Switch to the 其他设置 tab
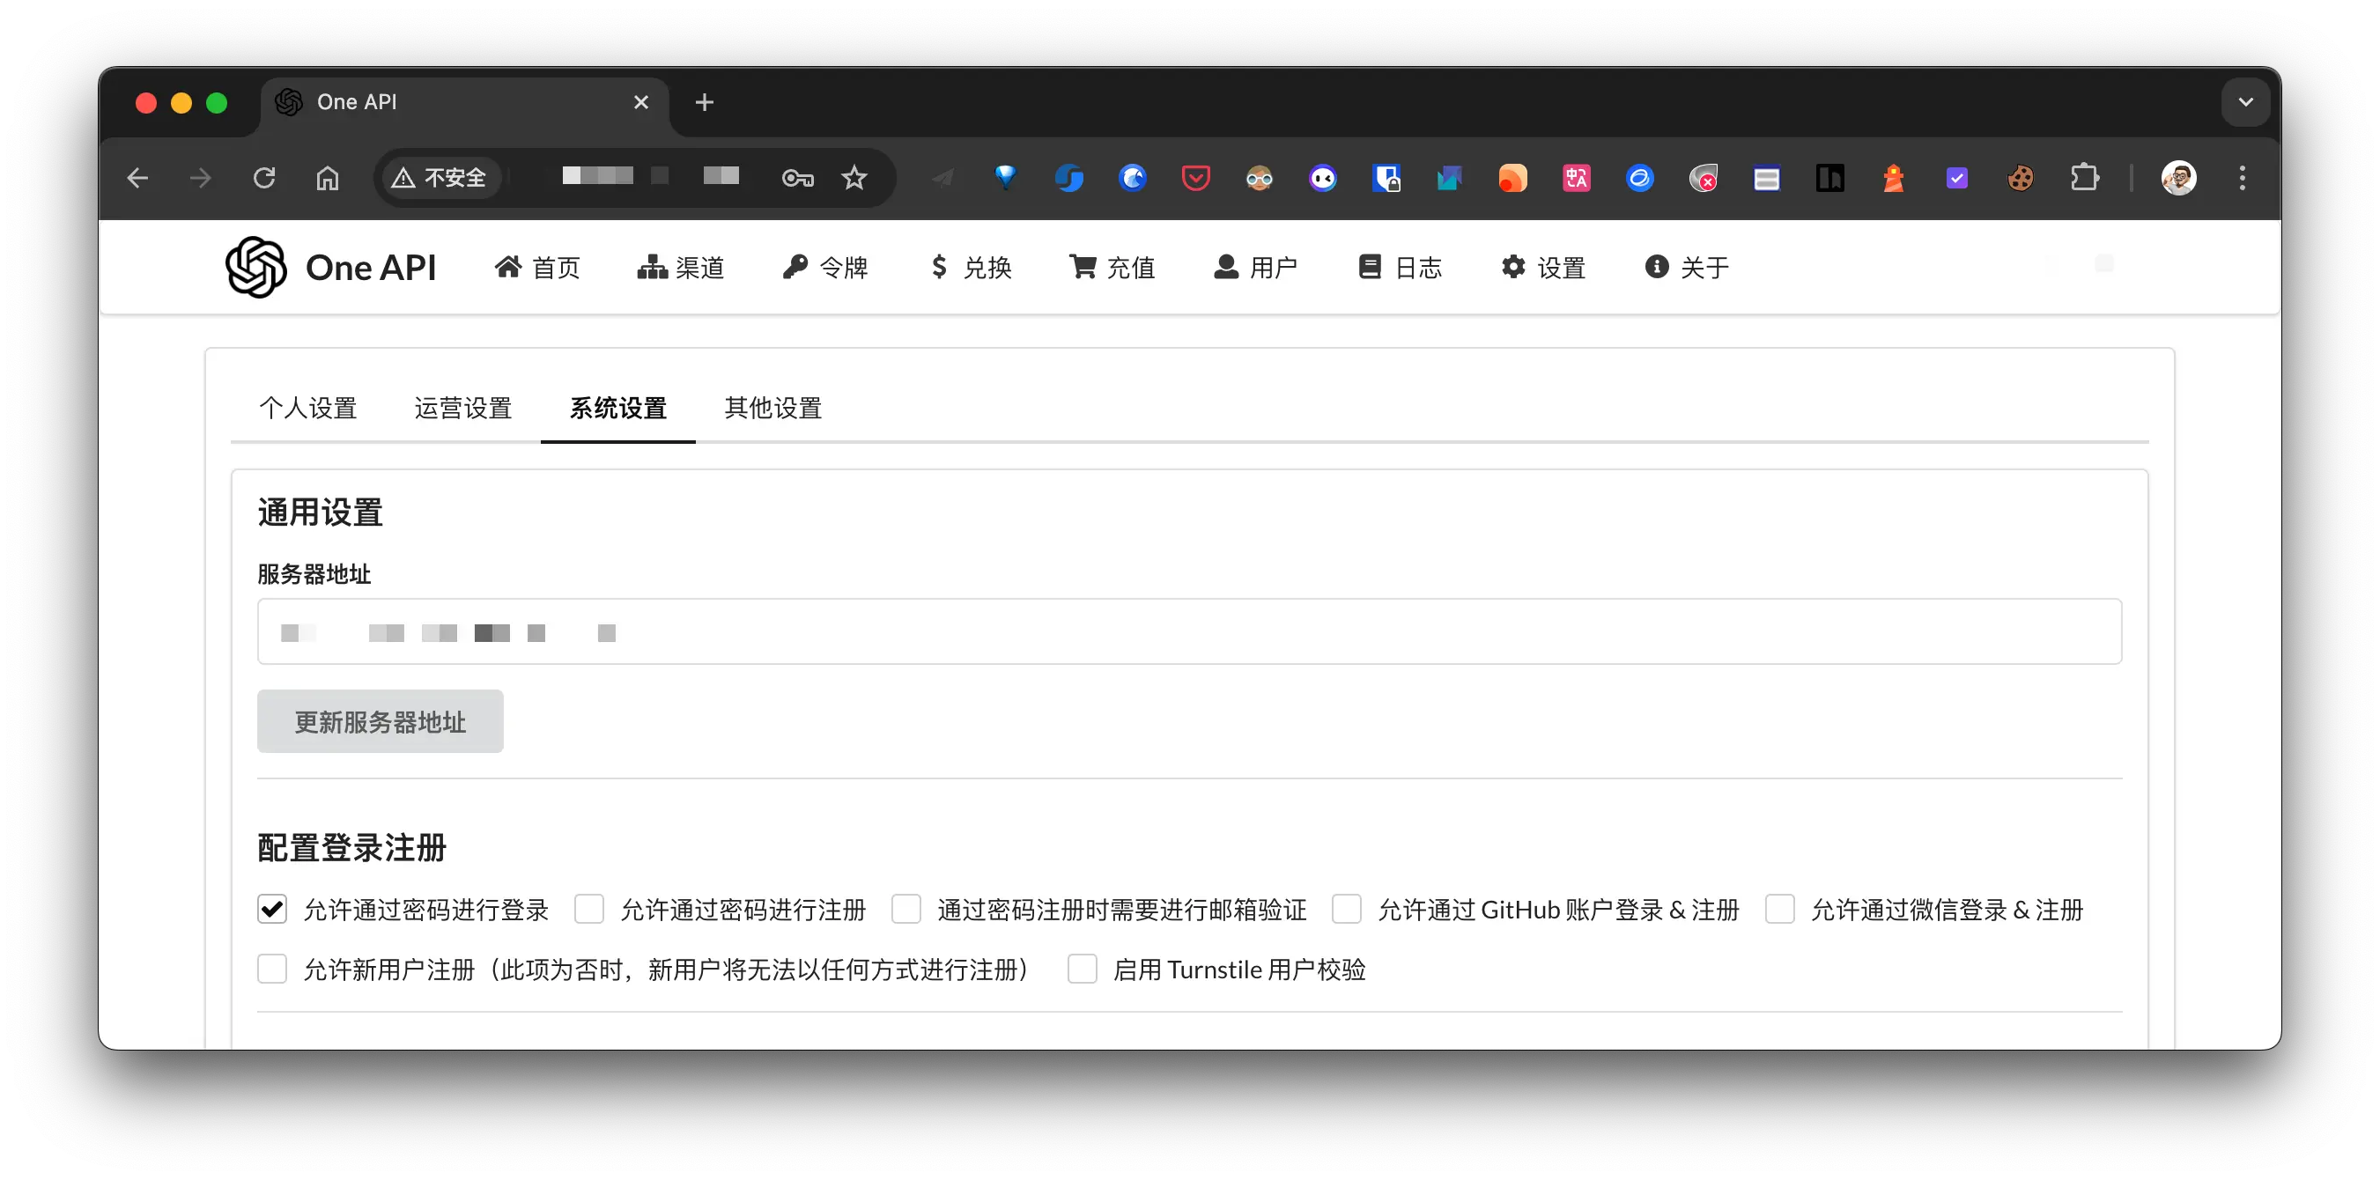This screenshot has width=2380, height=1180. pos(772,408)
